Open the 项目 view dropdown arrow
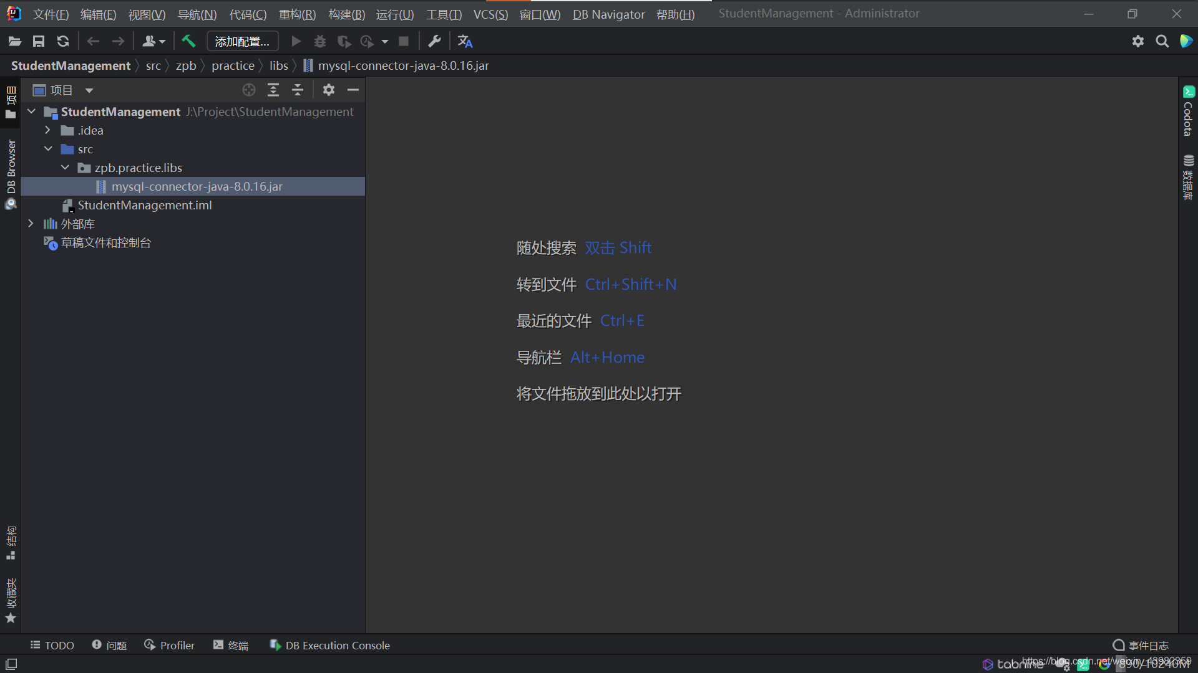Image resolution: width=1198 pixels, height=673 pixels. 89,90
